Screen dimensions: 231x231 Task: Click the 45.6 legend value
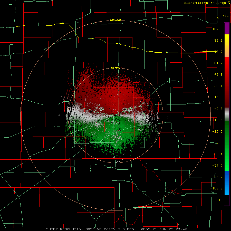click(218, 74)
